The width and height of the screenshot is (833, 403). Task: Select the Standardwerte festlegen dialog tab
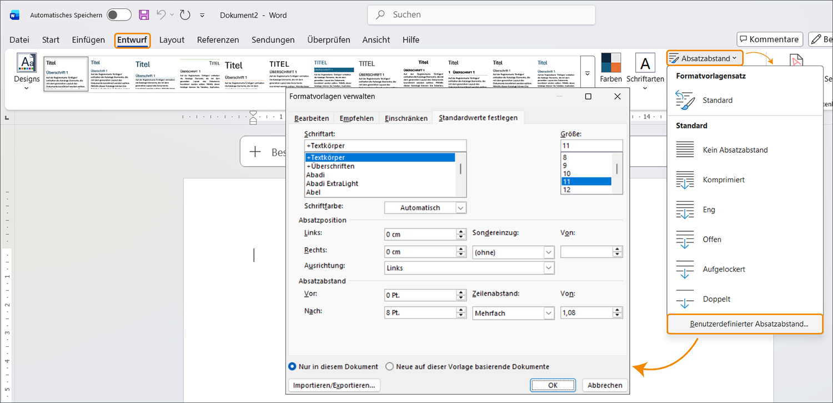click(478, 118)
